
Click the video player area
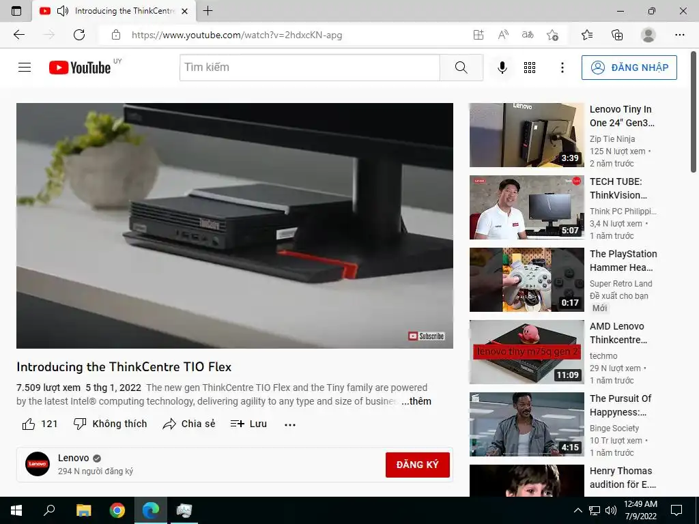235,225
